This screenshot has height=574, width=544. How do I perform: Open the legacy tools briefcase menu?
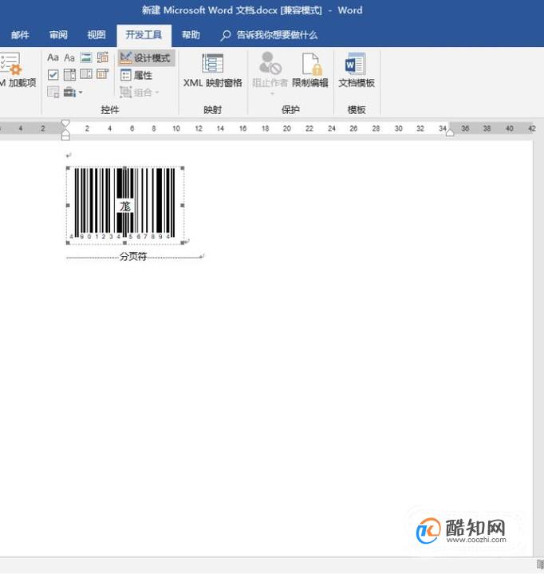pos(73,92)
